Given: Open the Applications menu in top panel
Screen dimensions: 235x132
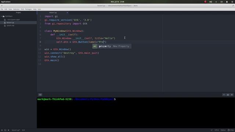Looking at the screenshot, I should click(6, 2).
